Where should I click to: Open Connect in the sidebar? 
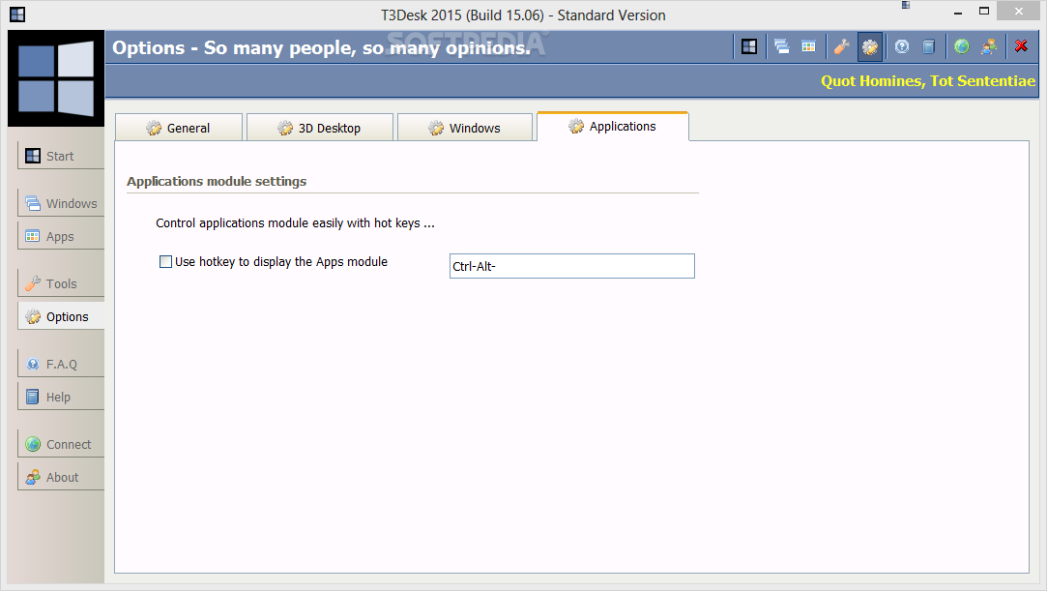click(x=60, y=444)
